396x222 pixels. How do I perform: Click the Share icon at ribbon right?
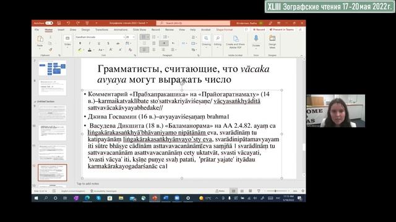coord(300,30)
